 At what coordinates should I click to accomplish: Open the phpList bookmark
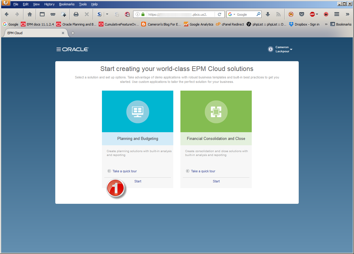266,24
